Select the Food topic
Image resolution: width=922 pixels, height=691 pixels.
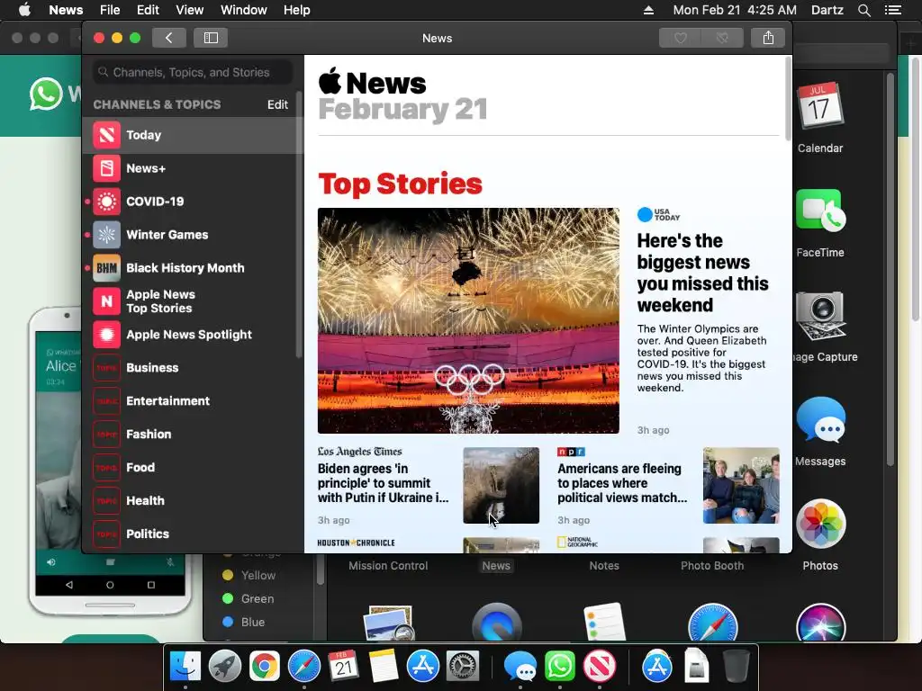(x=194, y=468)
